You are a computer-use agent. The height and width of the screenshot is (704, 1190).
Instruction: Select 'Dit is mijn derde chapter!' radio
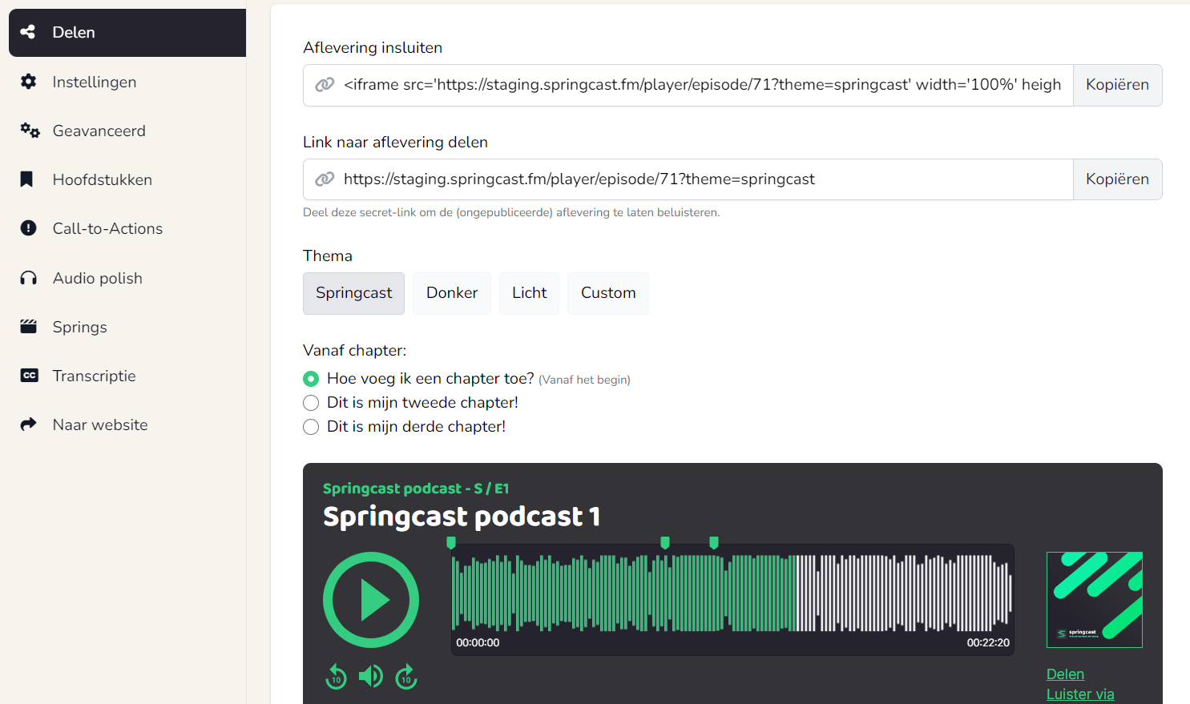point(311,427)
